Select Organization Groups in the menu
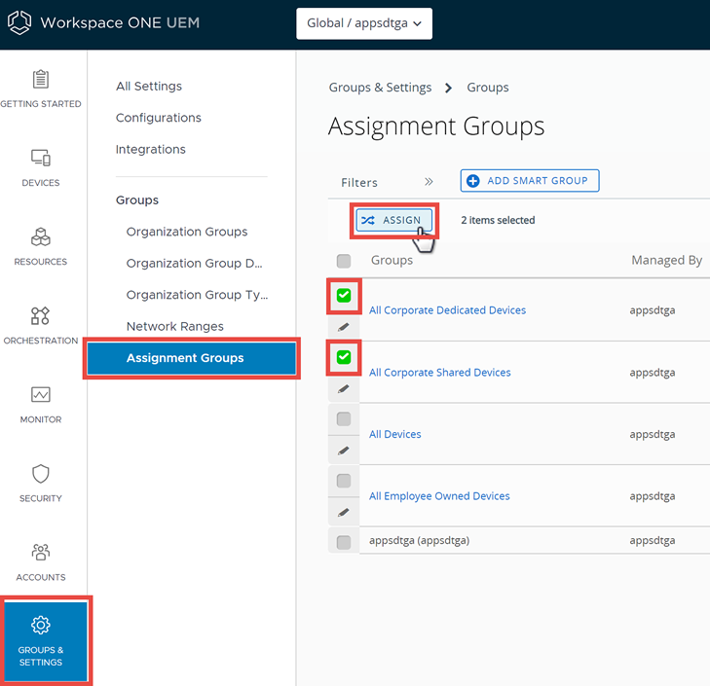The width and height of the screenshot is (710, 686). coord(187,232)
